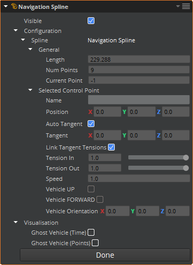This screenshot has width=193, height=265.
Task: Click the Tangent Y field
Action: tap(141, 135)
